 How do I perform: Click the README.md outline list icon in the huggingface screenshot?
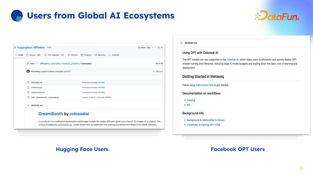pos(28,106)
